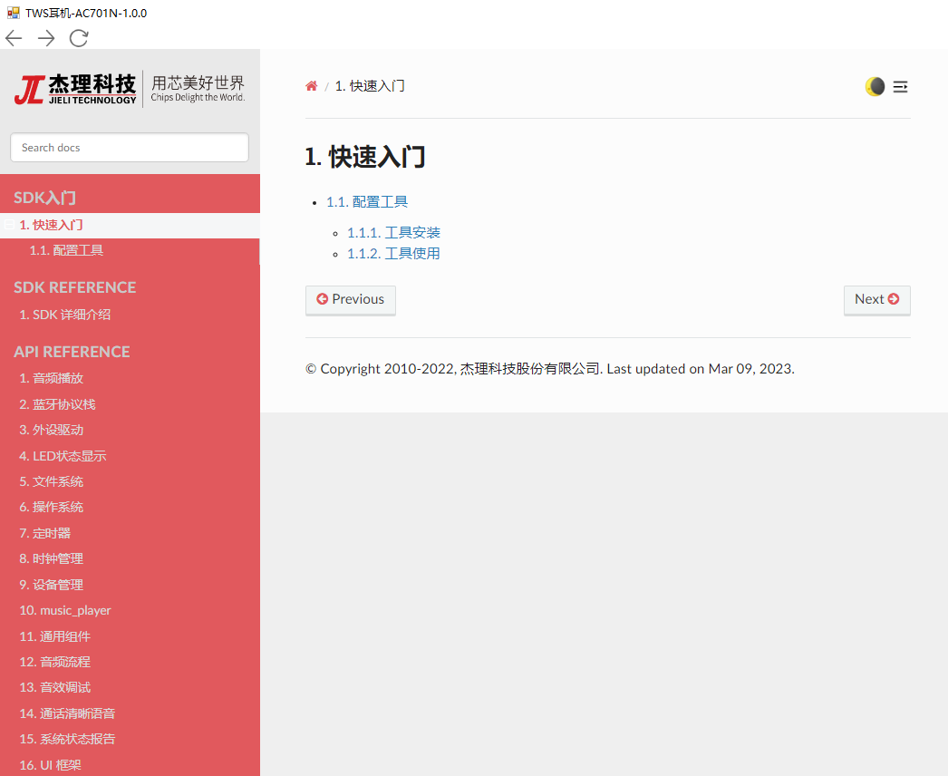948x776 pixels.
Task: Select 12. 音频流程 in the sidebar
Action: [x=55, y=662]
